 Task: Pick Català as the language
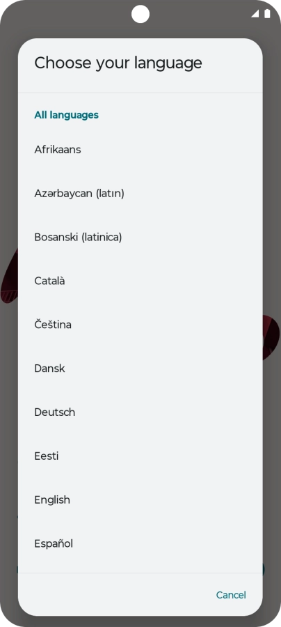point(140,281)
